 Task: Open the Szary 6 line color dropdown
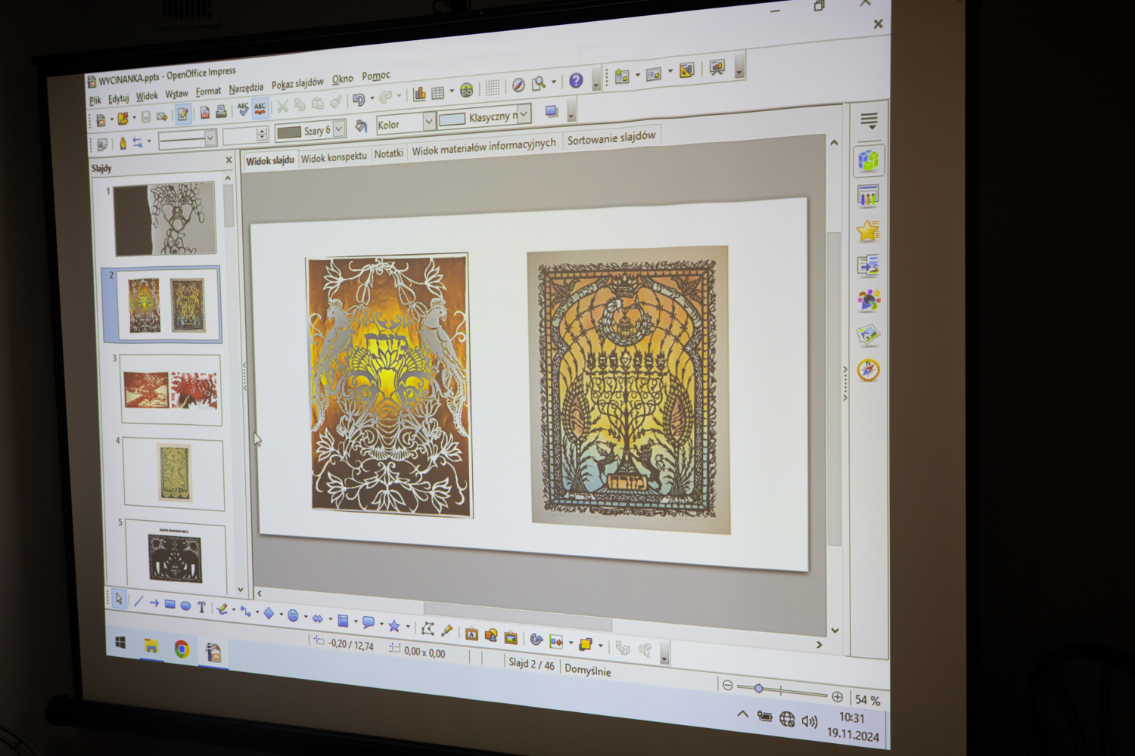tap(339, 129)
